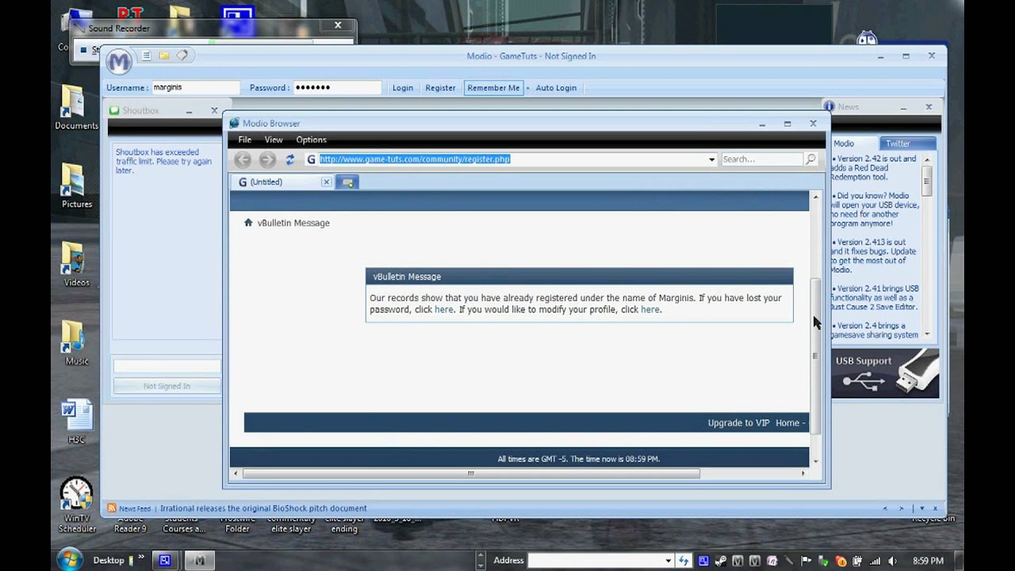Click the taskbar clock showing 8:59 PM
Image resolution: width=1015 pixels, height=571 pixels.
click(928, 561)
